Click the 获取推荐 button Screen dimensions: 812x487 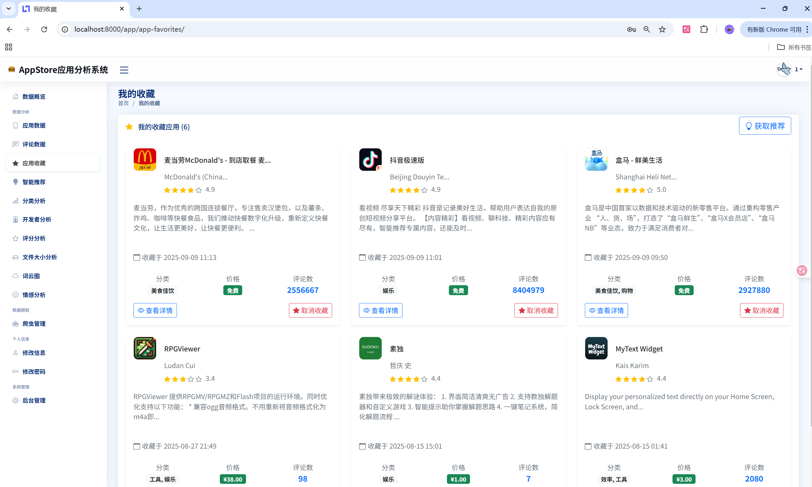(x=765, y=126)
